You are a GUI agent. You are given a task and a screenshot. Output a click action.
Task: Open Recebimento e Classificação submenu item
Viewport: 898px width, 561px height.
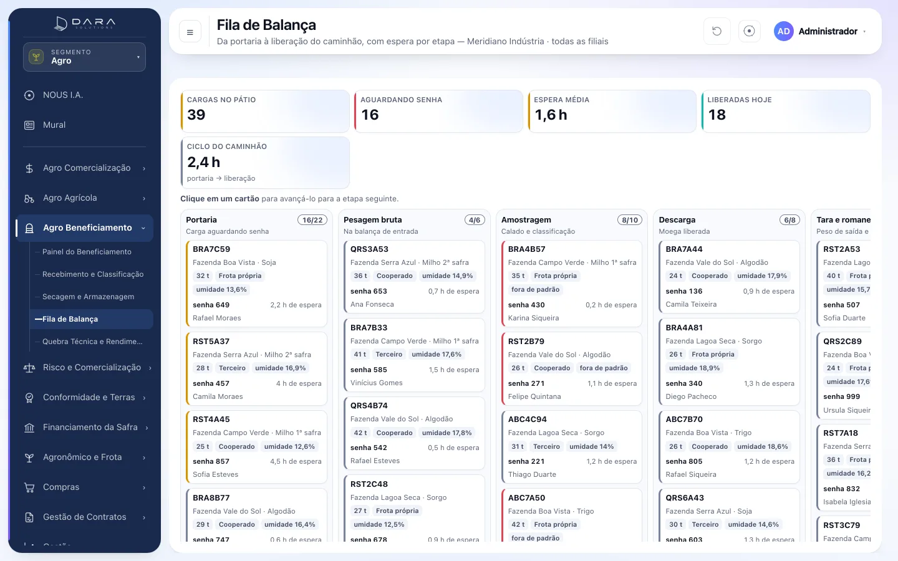pos(91,274)
